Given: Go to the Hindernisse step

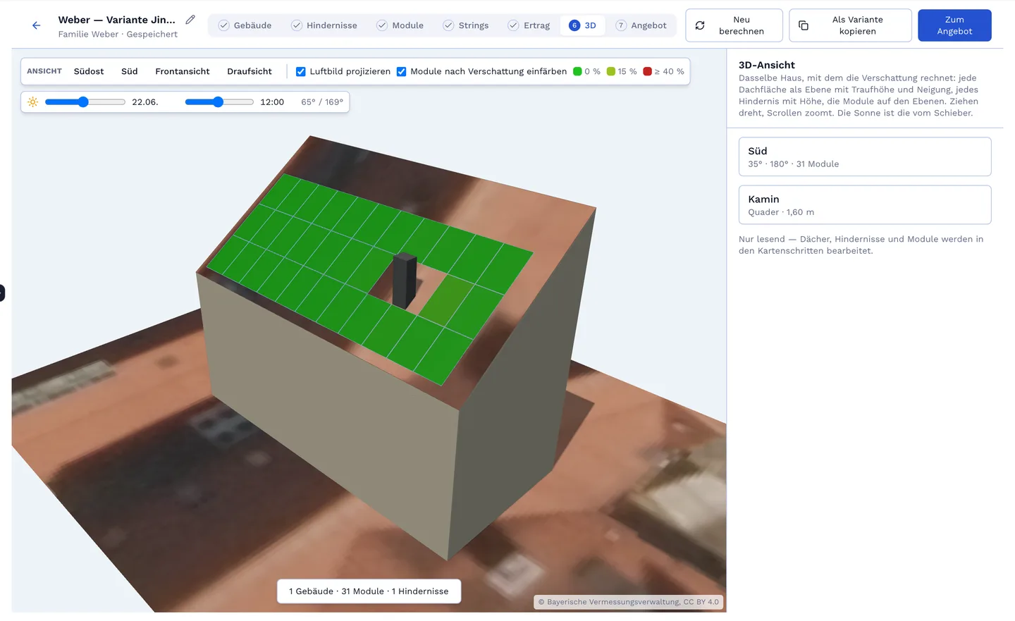Looking at the screenshot, I should click(x=324, y=25).
